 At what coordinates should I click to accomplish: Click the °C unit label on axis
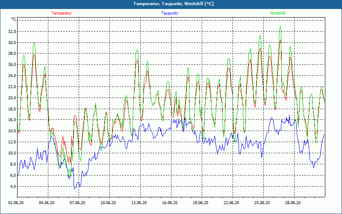click(x=14, y=19)
